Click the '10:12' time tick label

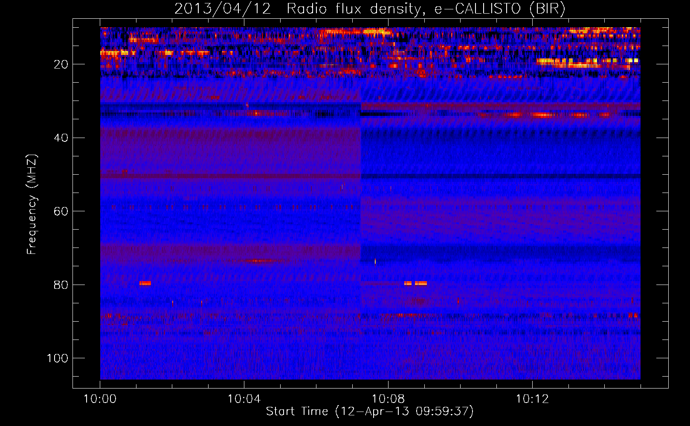coord(532,399)
